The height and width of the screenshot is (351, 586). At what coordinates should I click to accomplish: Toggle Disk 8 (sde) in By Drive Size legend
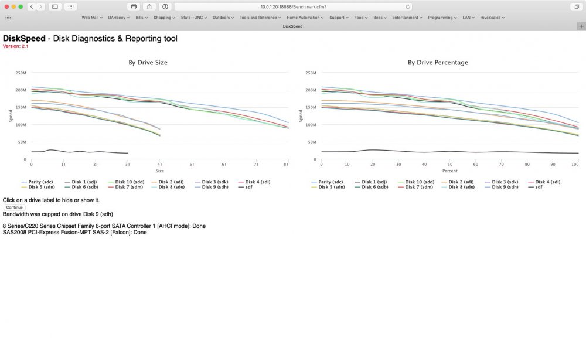[168, 187]
